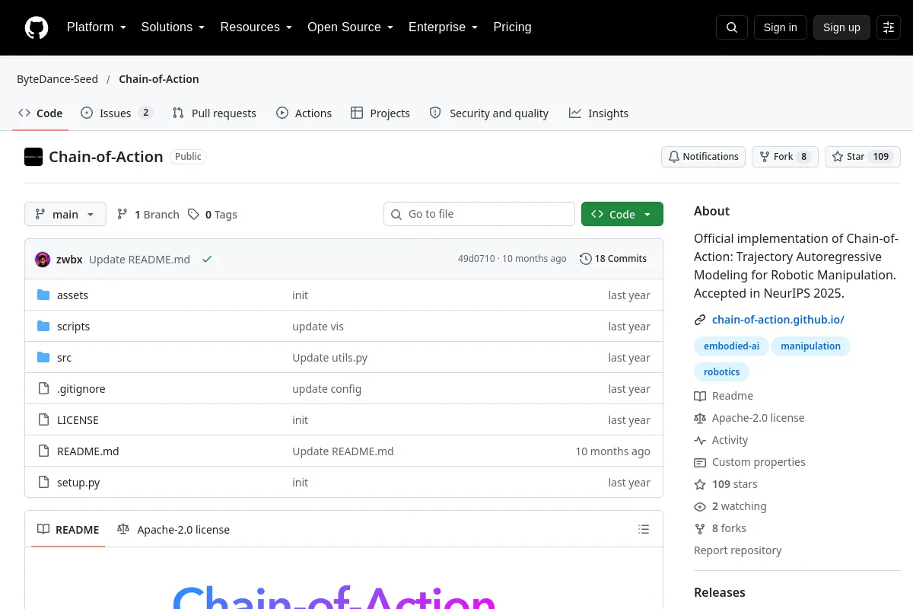
Task: Open the GitHub homepage logo
Action: pos(37,27)
